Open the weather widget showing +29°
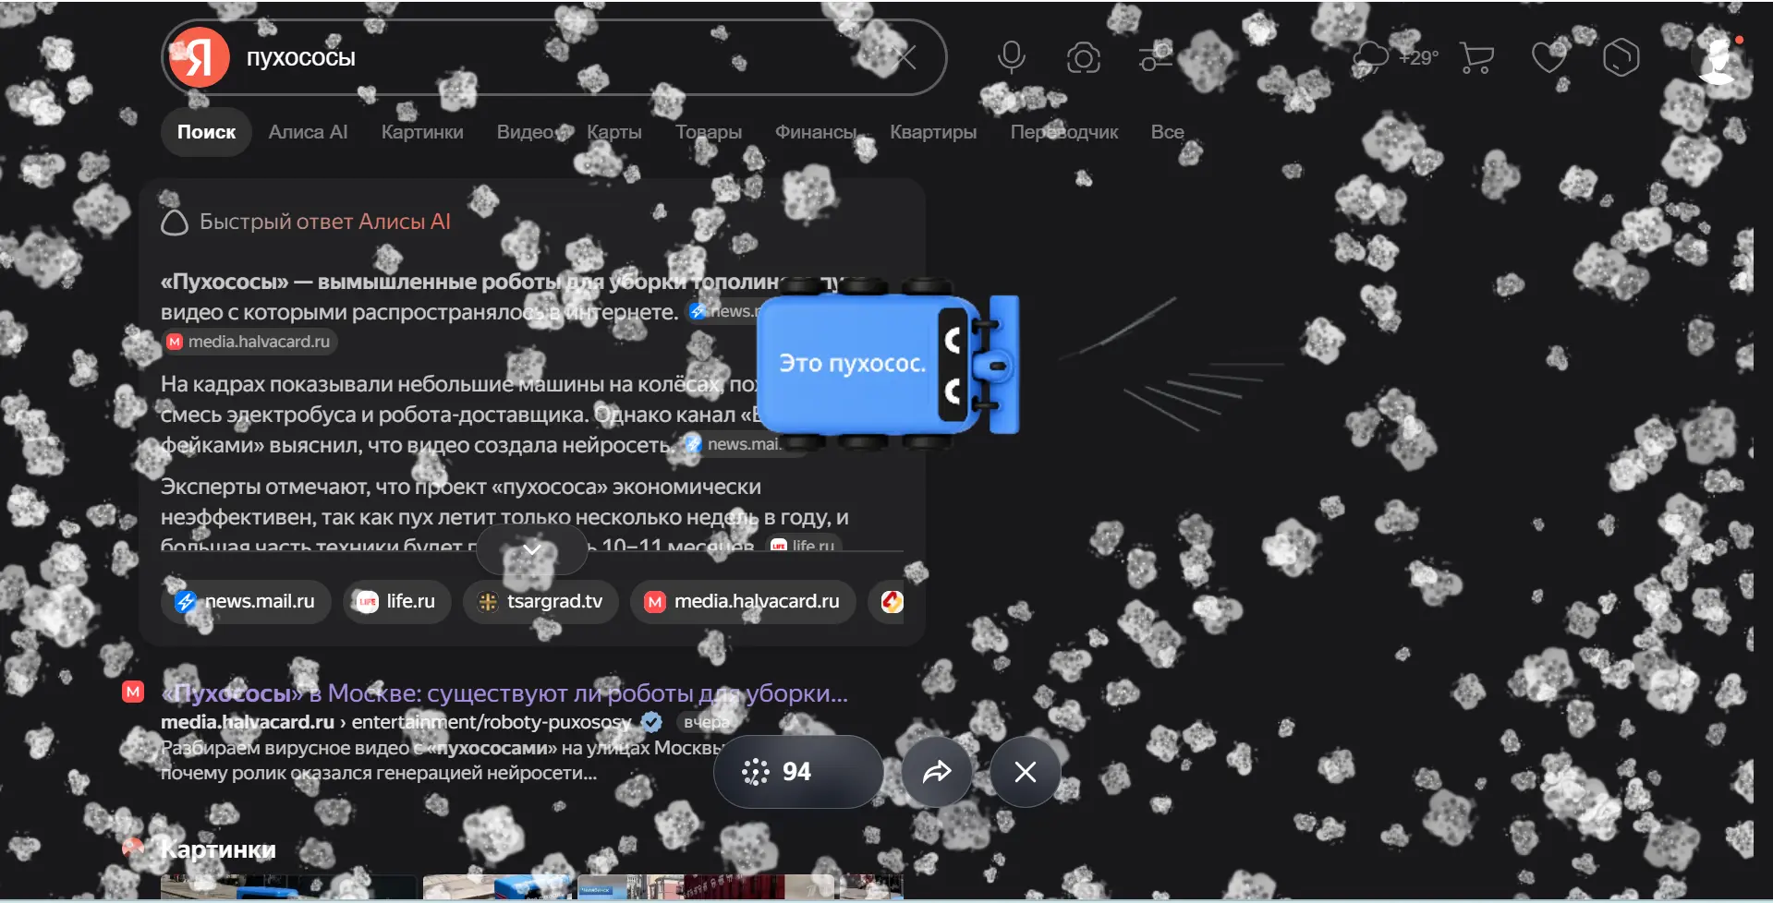 point(1396,57)
